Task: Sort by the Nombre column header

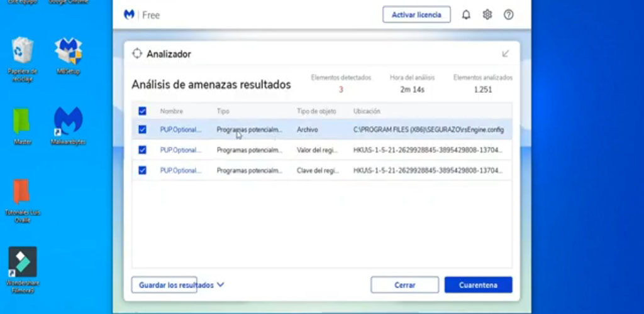Action: click(x=171, y=111)
